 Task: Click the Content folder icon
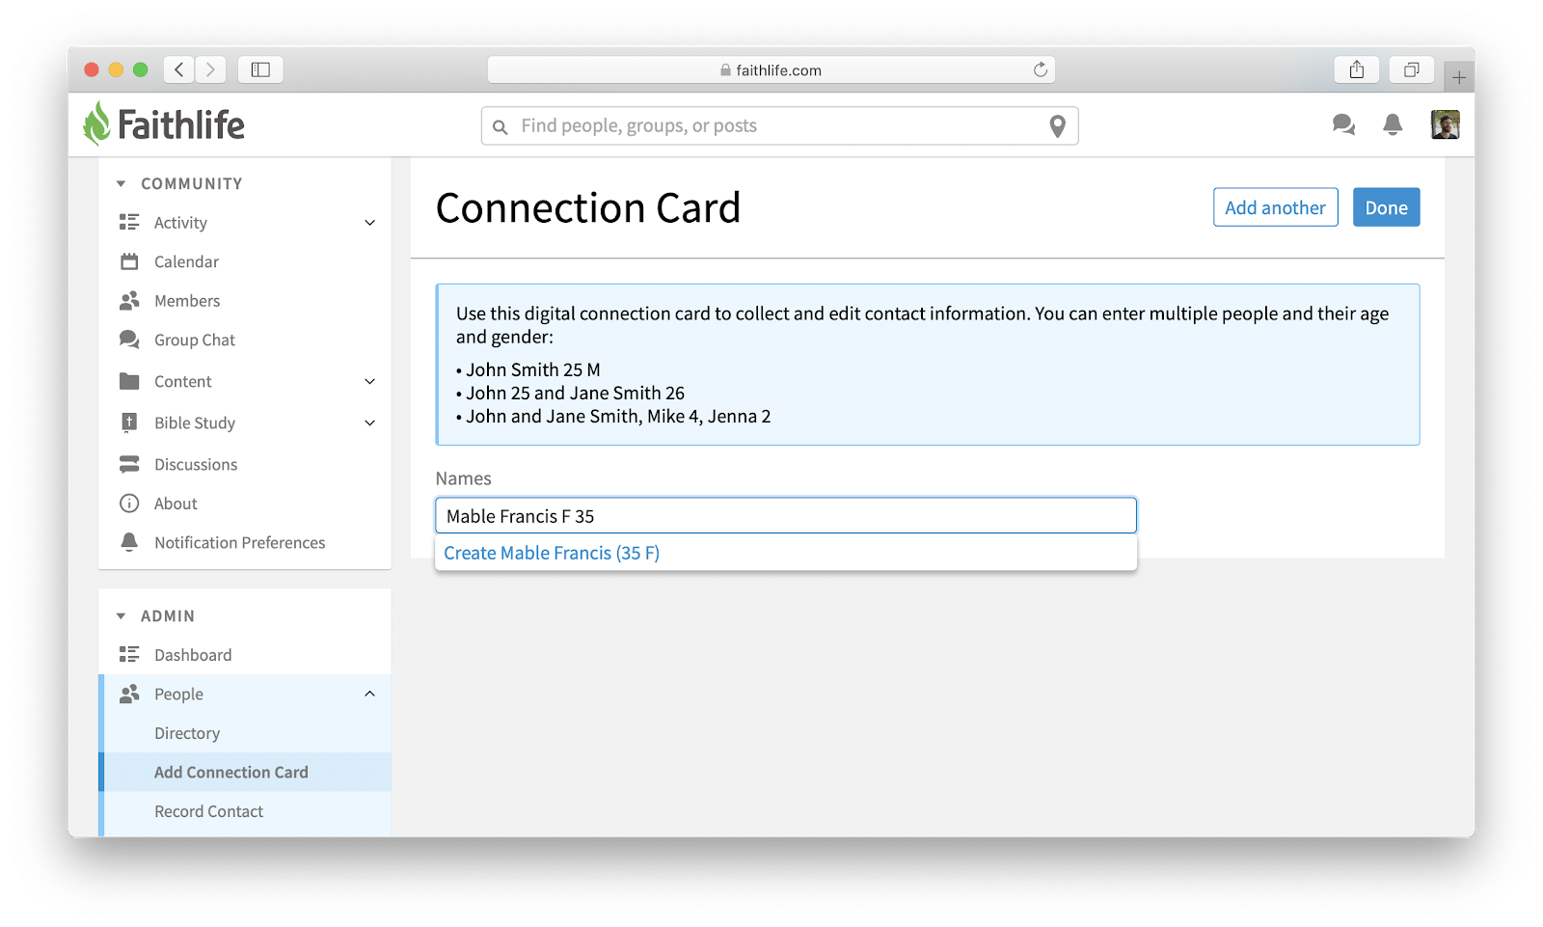pyautogui.click(x=129, y=381)
